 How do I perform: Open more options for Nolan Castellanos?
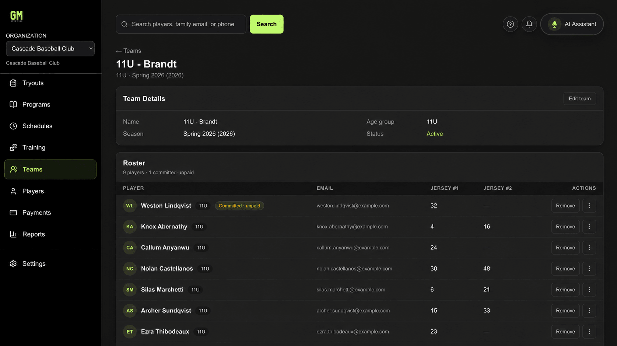589,269
